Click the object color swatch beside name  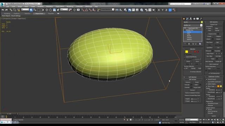coord(202,22)
